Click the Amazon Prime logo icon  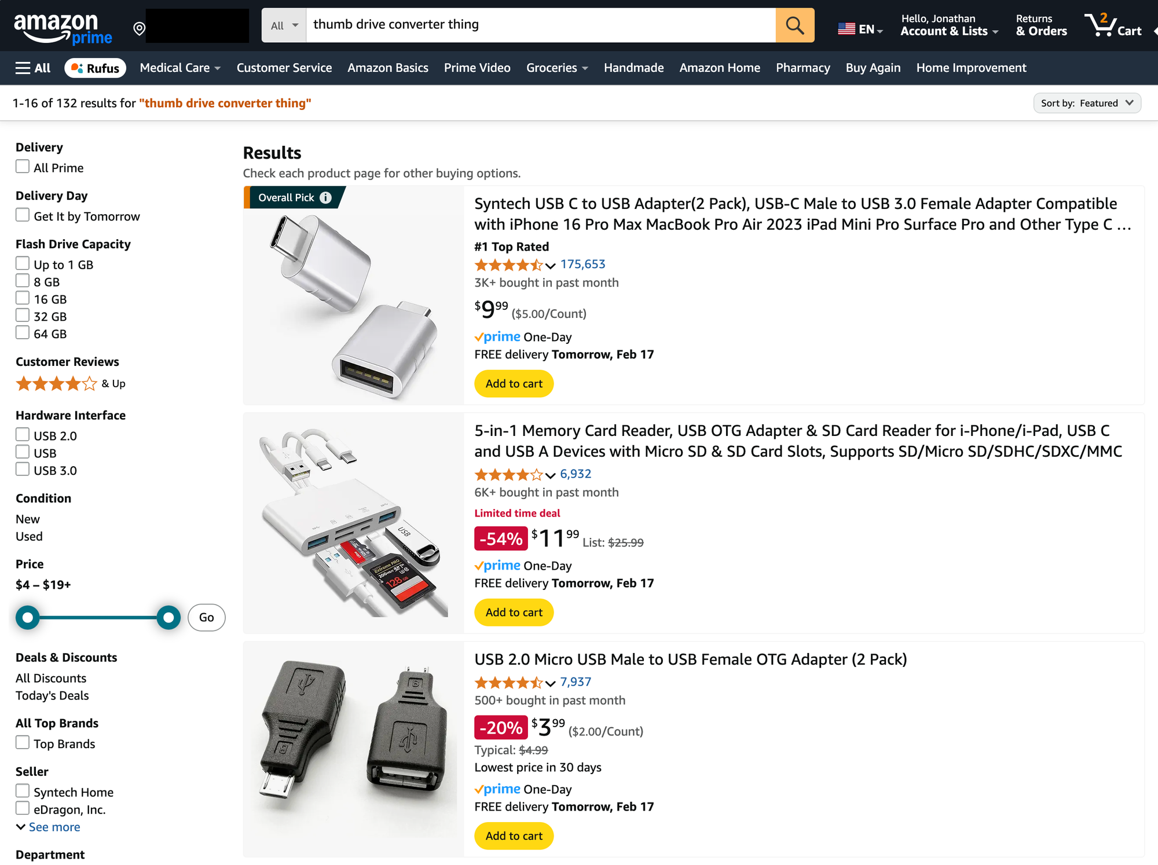[62, 24]
